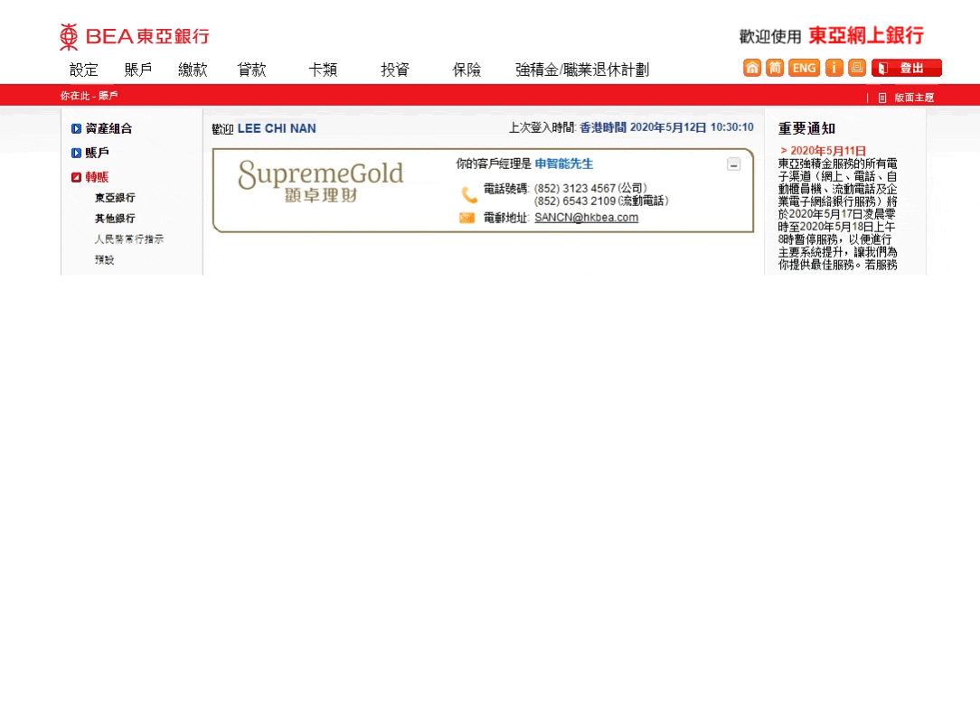
Task: Open the 設定 menu
Action: pyautogui.click(x=84, y=70)
